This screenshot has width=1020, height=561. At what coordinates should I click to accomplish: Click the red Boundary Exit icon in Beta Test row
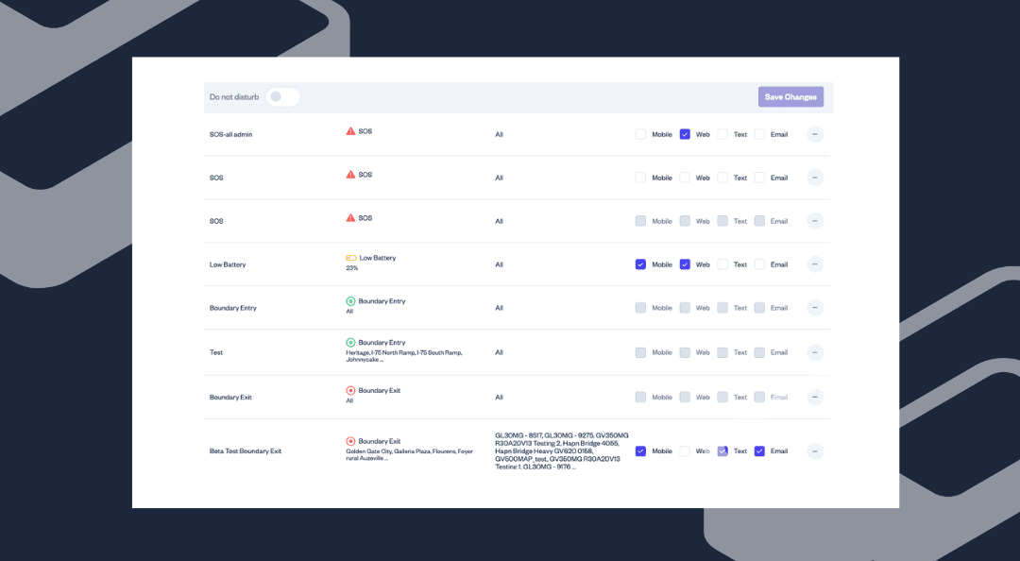350,441
